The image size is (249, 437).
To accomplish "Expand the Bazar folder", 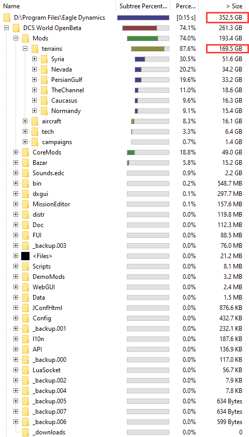I will 16,162.
